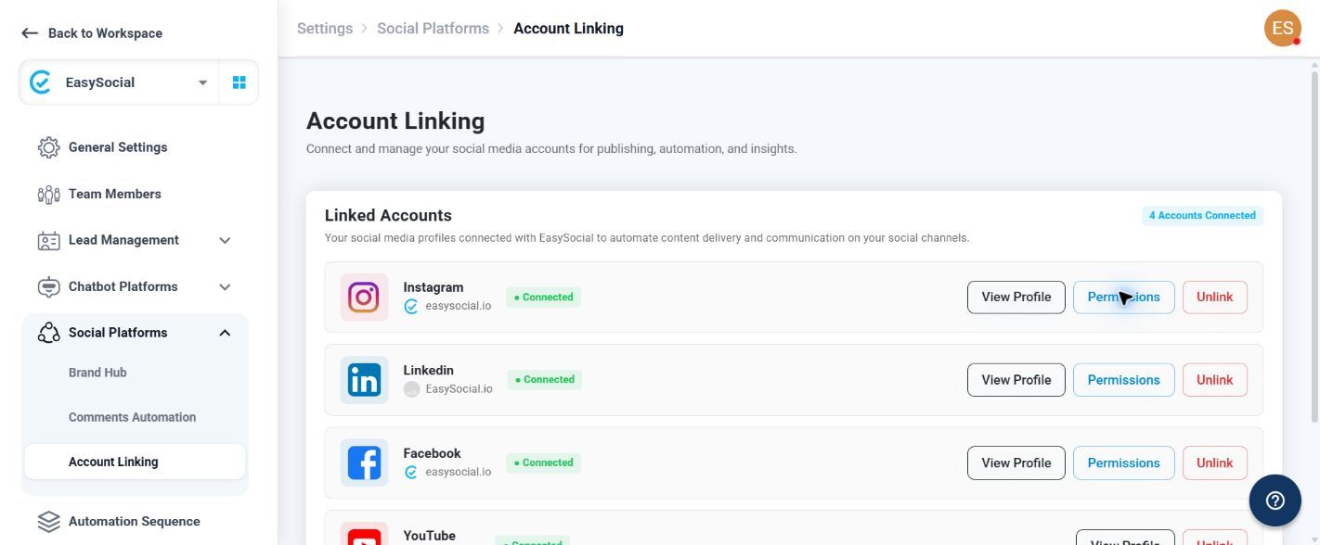Click the LinkedIn logo icon
Screen dimensions: 1320x545
point(364,380)
